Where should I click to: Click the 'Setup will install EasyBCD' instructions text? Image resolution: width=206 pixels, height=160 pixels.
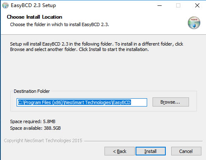(x=97, y=47)
